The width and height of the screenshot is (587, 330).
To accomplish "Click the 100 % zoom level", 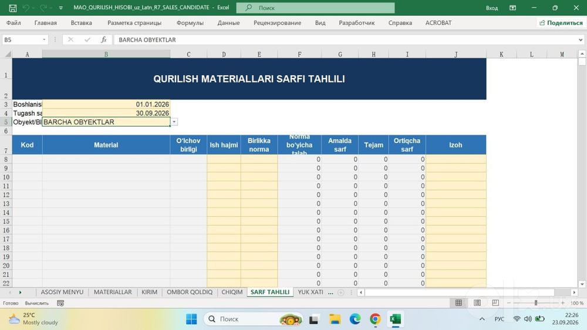I will pos(577,303).
